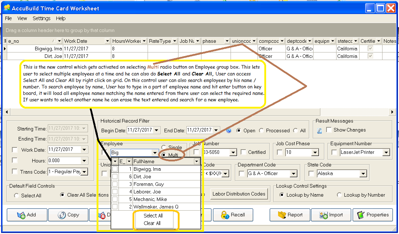Open Labor Distribution Codes
The width and height of the screenshot is (399, 234).
pos(239,194)
